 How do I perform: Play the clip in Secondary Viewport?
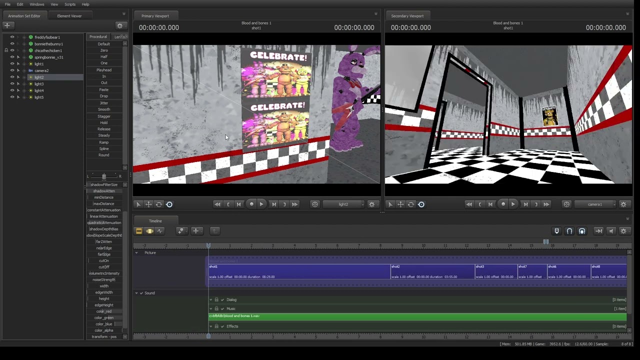[x=513, y=204]
